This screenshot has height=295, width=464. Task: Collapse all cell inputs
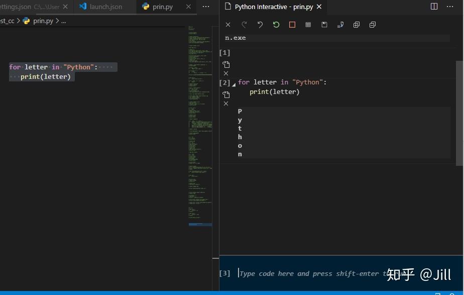pyautogui.click(x=373, y=24)
